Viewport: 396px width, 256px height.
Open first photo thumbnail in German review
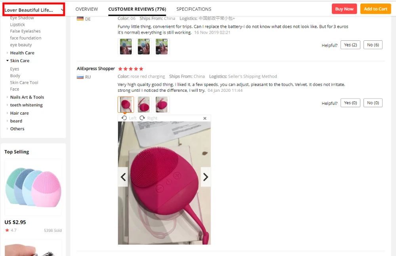click(x=126, y=46)
